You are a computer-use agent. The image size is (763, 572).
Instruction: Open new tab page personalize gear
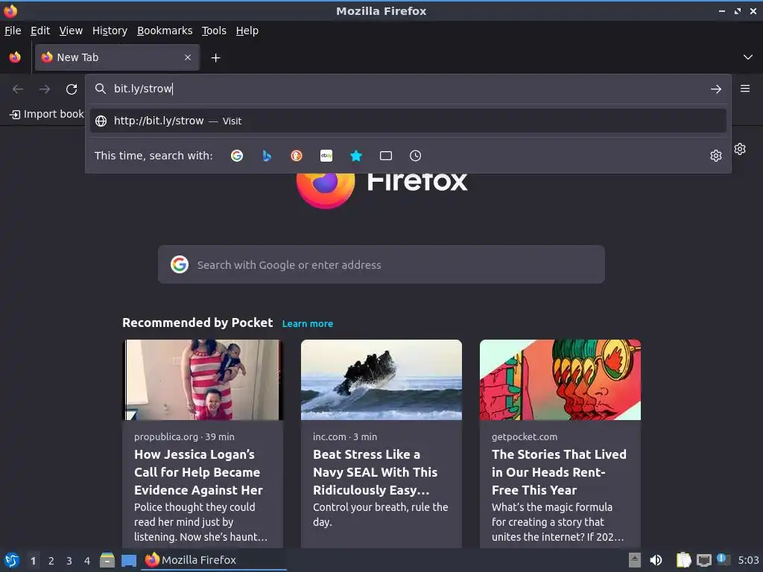pos(740,149)
